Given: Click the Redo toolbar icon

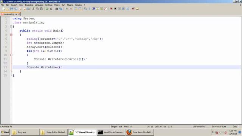Looking at the screenshot, I should pos(51,9).
